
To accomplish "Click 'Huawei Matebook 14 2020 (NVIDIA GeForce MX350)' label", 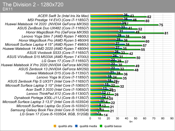I will tap(47, 24).
